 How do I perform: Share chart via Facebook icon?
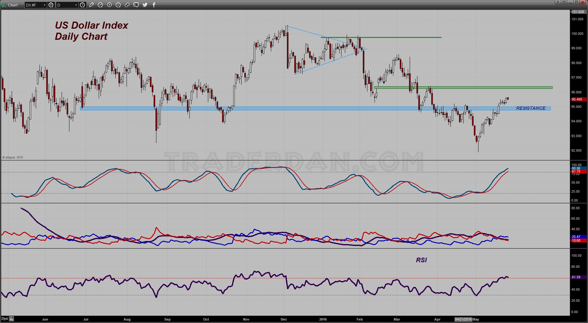154,5
